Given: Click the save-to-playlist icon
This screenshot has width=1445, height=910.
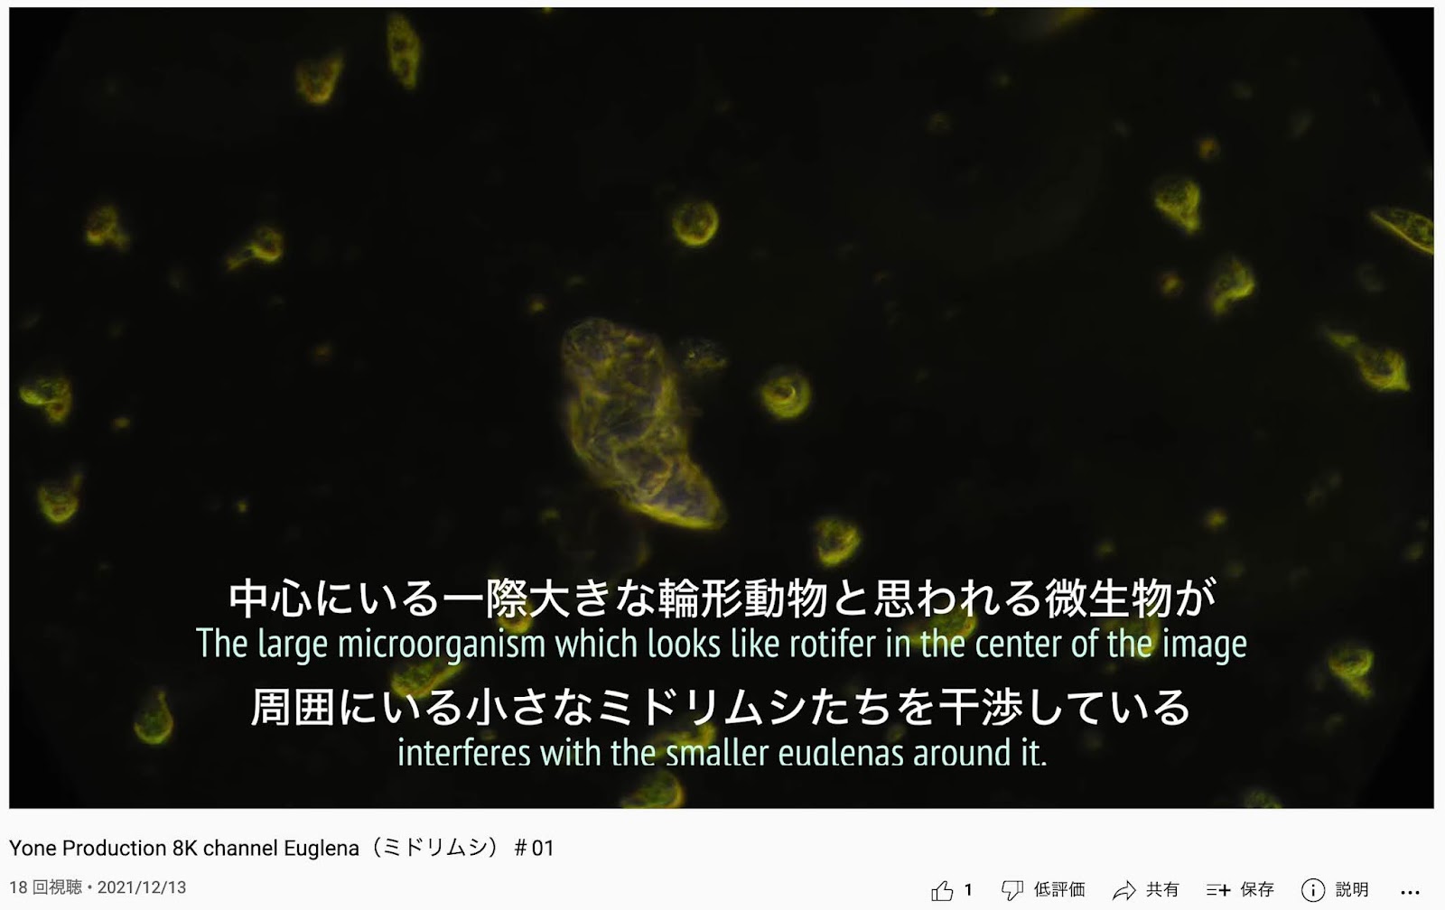Looking at the screenshot, I should pos(1218,890).
